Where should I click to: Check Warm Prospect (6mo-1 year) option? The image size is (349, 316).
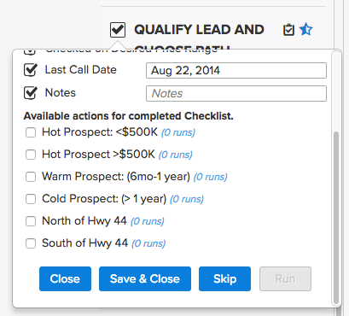[31, 177]
